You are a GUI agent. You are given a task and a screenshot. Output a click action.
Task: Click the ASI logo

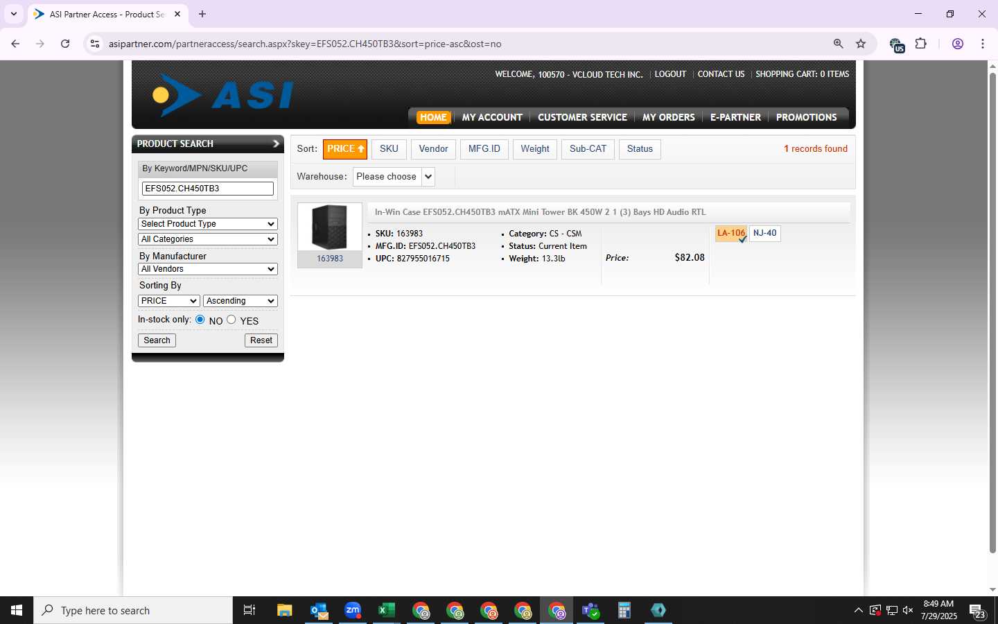coord(223,95)
